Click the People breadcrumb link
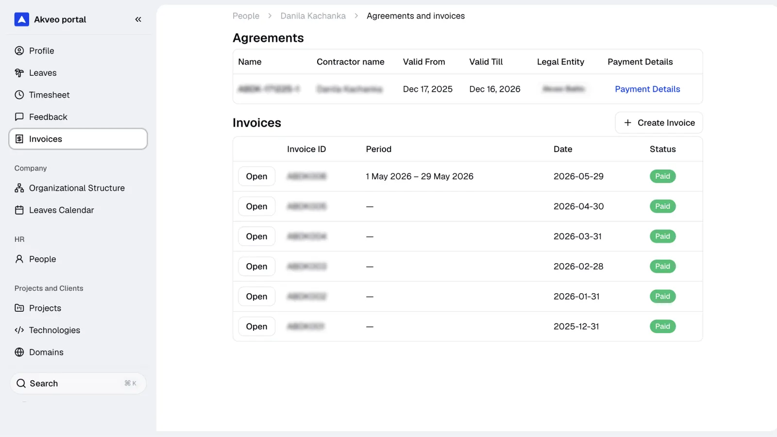Screen dimensions: 777x437 246,16
